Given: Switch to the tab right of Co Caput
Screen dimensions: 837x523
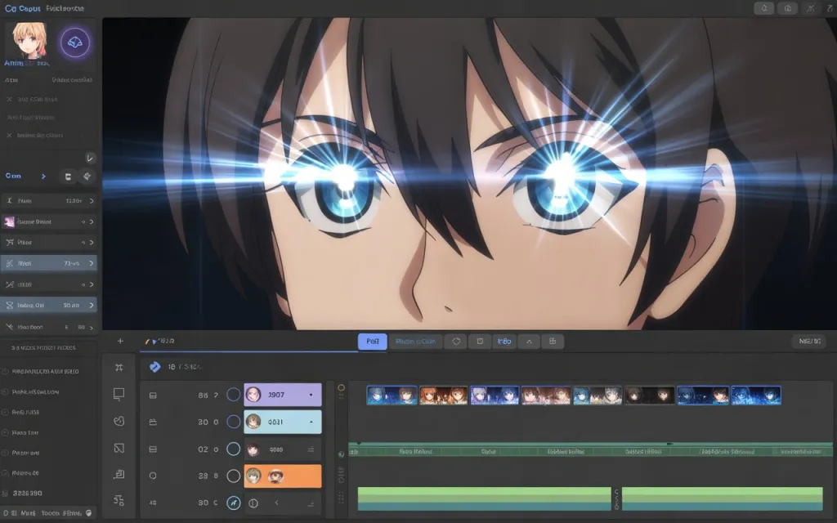Looking at the screenshot, I should tap(65, 8).
